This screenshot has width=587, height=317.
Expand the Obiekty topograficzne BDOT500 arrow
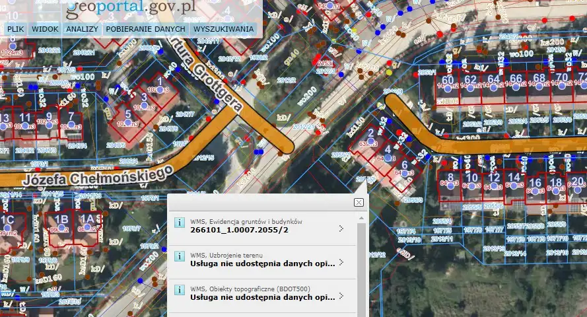pyautogui.click(x=341, y=297)
